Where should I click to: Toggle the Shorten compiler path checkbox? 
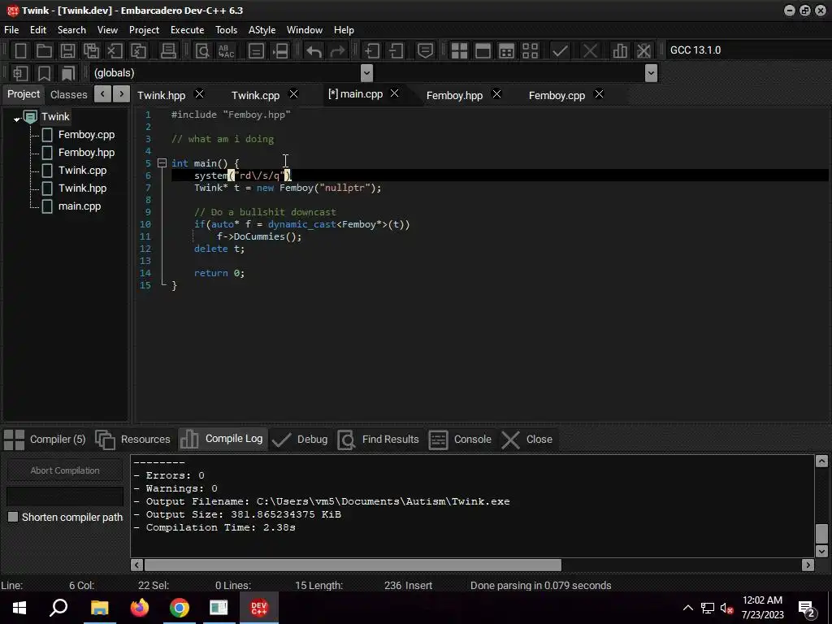coord(13,517)
